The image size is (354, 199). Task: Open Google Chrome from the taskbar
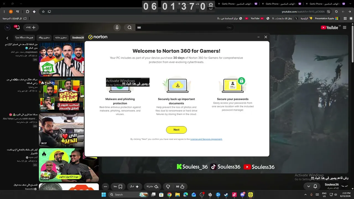(x=170, y=195)
